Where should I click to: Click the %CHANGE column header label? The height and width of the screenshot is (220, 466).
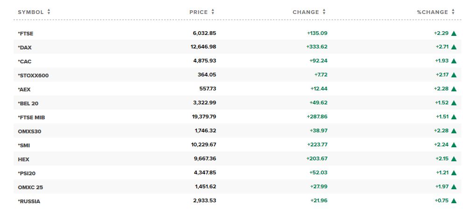coord(432,12)
